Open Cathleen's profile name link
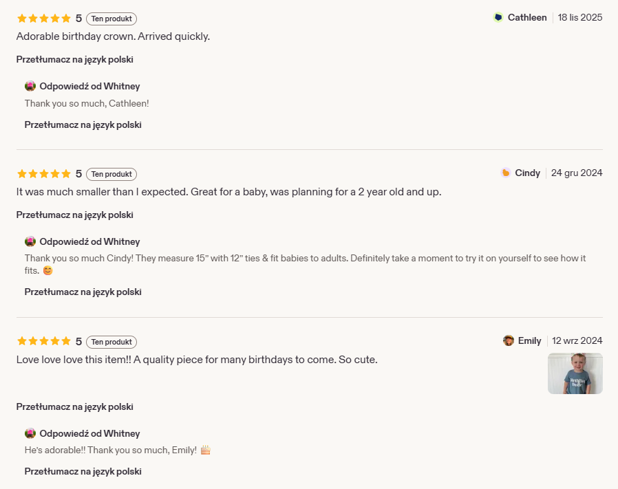This screenshot has height=489, width=618. click(527, 18)
